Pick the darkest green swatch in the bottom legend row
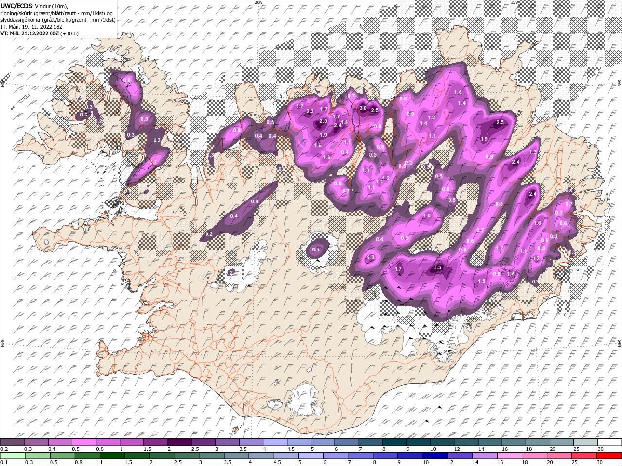Screen dimensions: 622x466 click(x=113, y=456)
